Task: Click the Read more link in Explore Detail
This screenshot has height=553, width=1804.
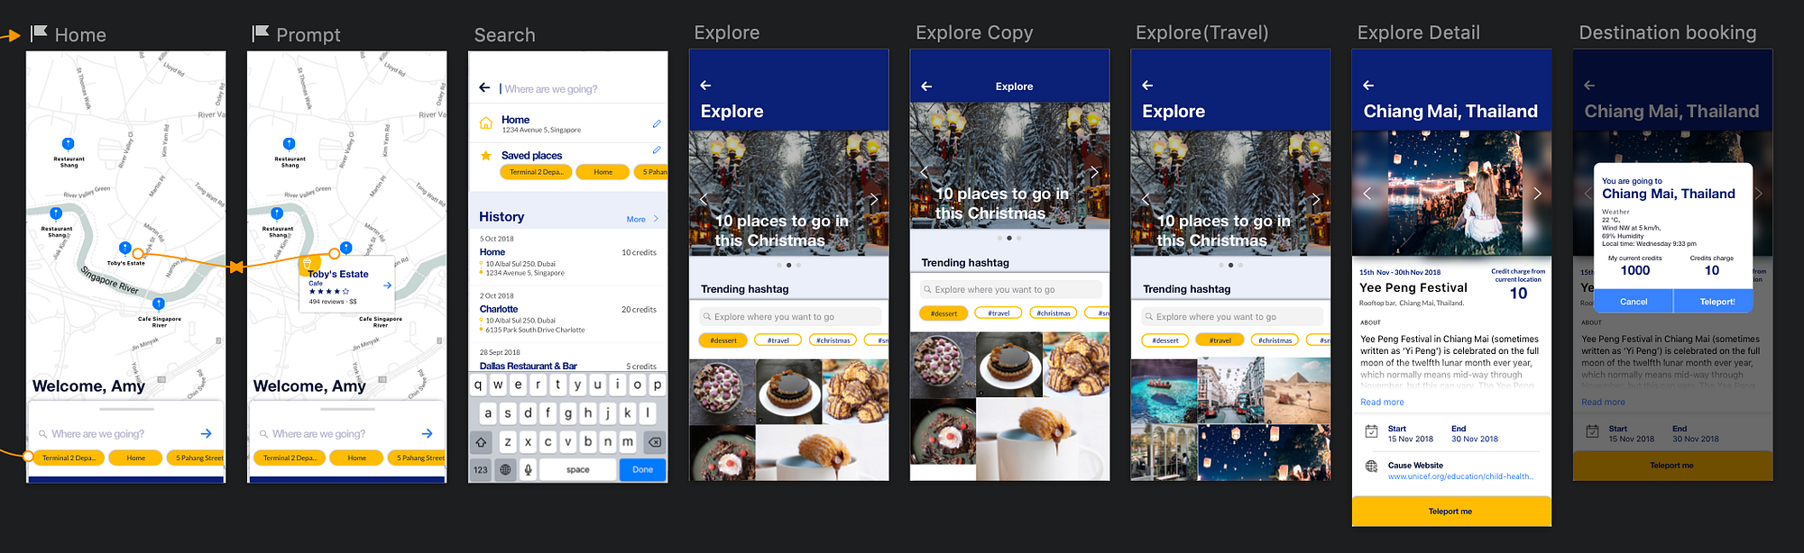Action: [1382, 402]
